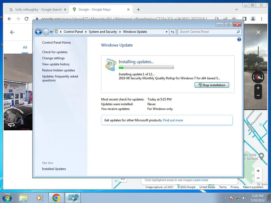This screenshot has height=203, width=271.
Task: Select the All tab in Google Maps photos
Action: [x=25, y=47]
